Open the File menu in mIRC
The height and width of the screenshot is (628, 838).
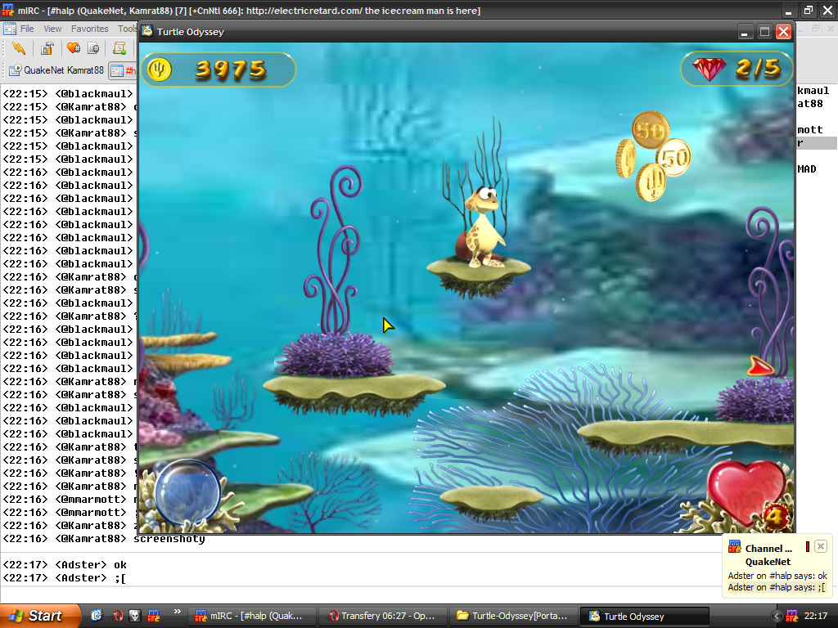[27, 29]
